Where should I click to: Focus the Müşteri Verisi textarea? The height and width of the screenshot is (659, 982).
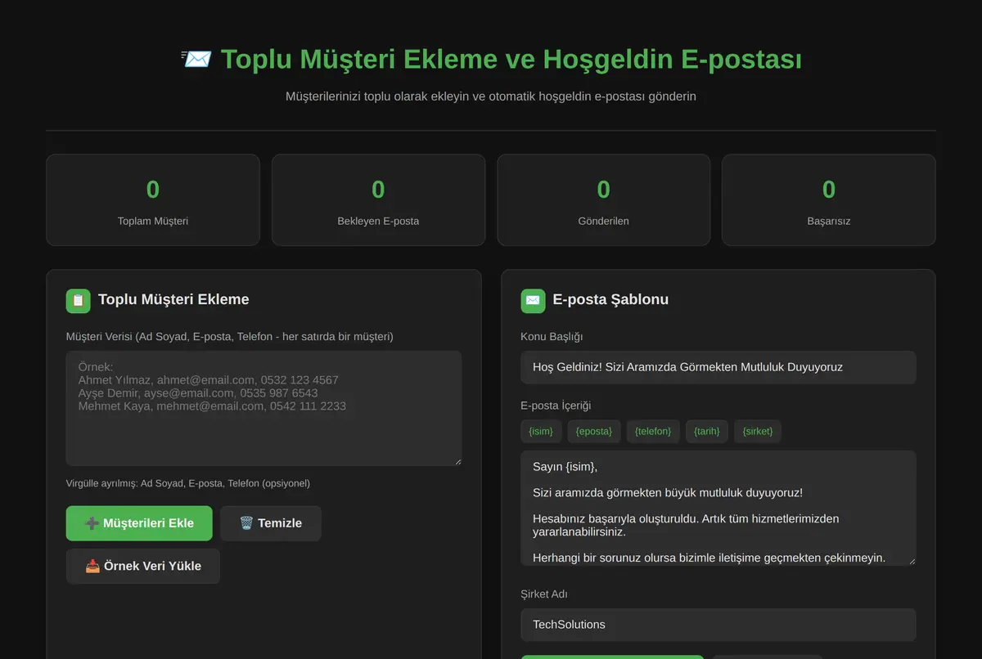[x=264, y=408]
